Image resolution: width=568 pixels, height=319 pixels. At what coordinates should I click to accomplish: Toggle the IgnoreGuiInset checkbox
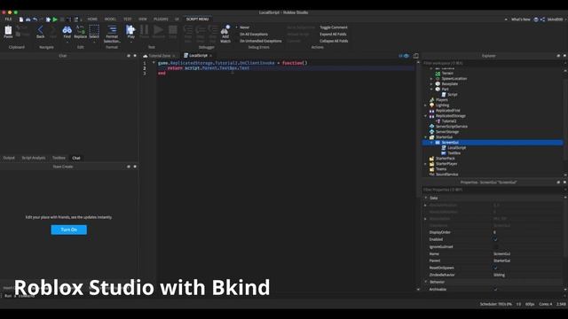pyautogui.click(x=495, y=246)
